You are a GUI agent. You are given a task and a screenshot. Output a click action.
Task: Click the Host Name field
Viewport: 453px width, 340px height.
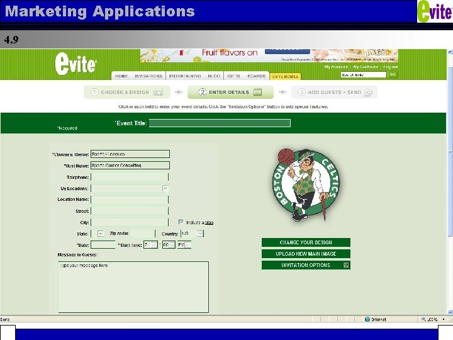(x=130, y=166)
